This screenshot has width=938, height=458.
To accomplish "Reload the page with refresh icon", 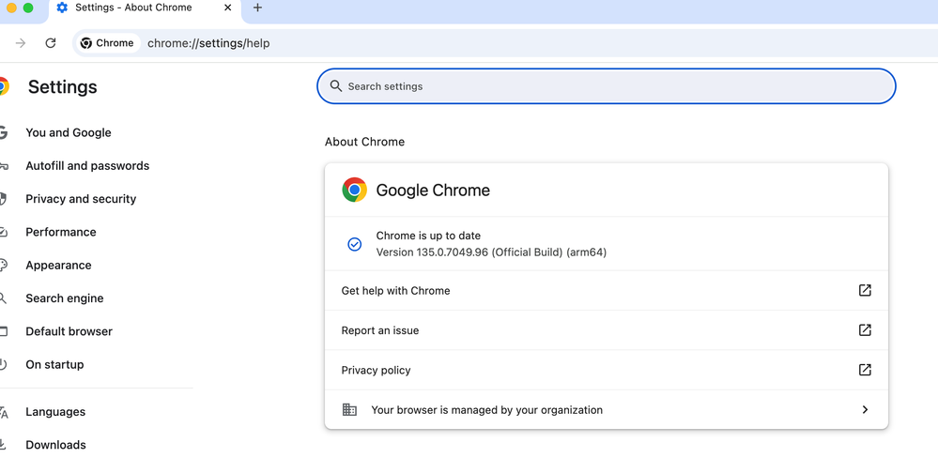I will click(x=51, y=43).
